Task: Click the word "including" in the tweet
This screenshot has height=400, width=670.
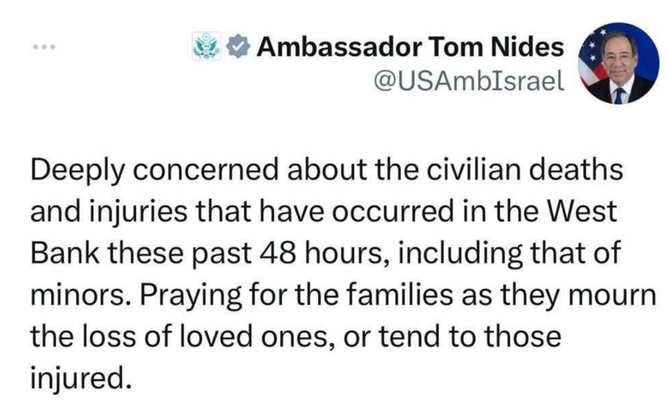Action: (461, 254)
